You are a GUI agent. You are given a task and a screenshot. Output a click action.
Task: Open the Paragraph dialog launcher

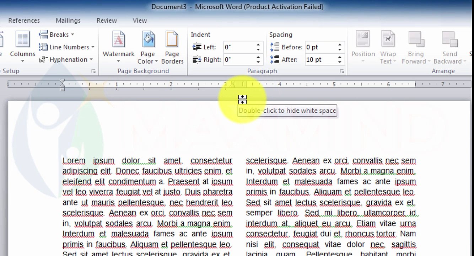tap(342, 71)
